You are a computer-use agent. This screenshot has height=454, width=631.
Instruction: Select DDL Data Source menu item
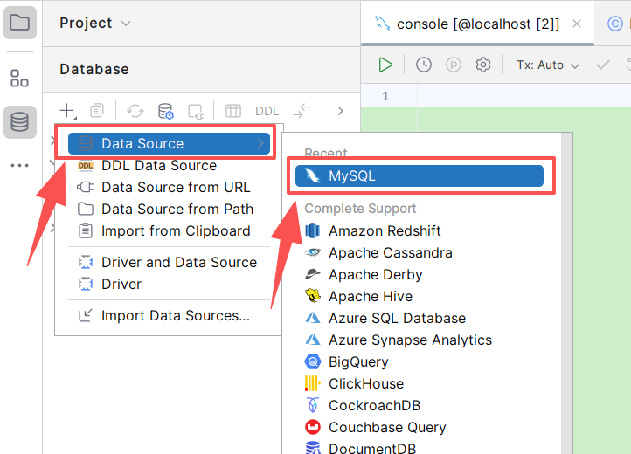click(169, 166)
